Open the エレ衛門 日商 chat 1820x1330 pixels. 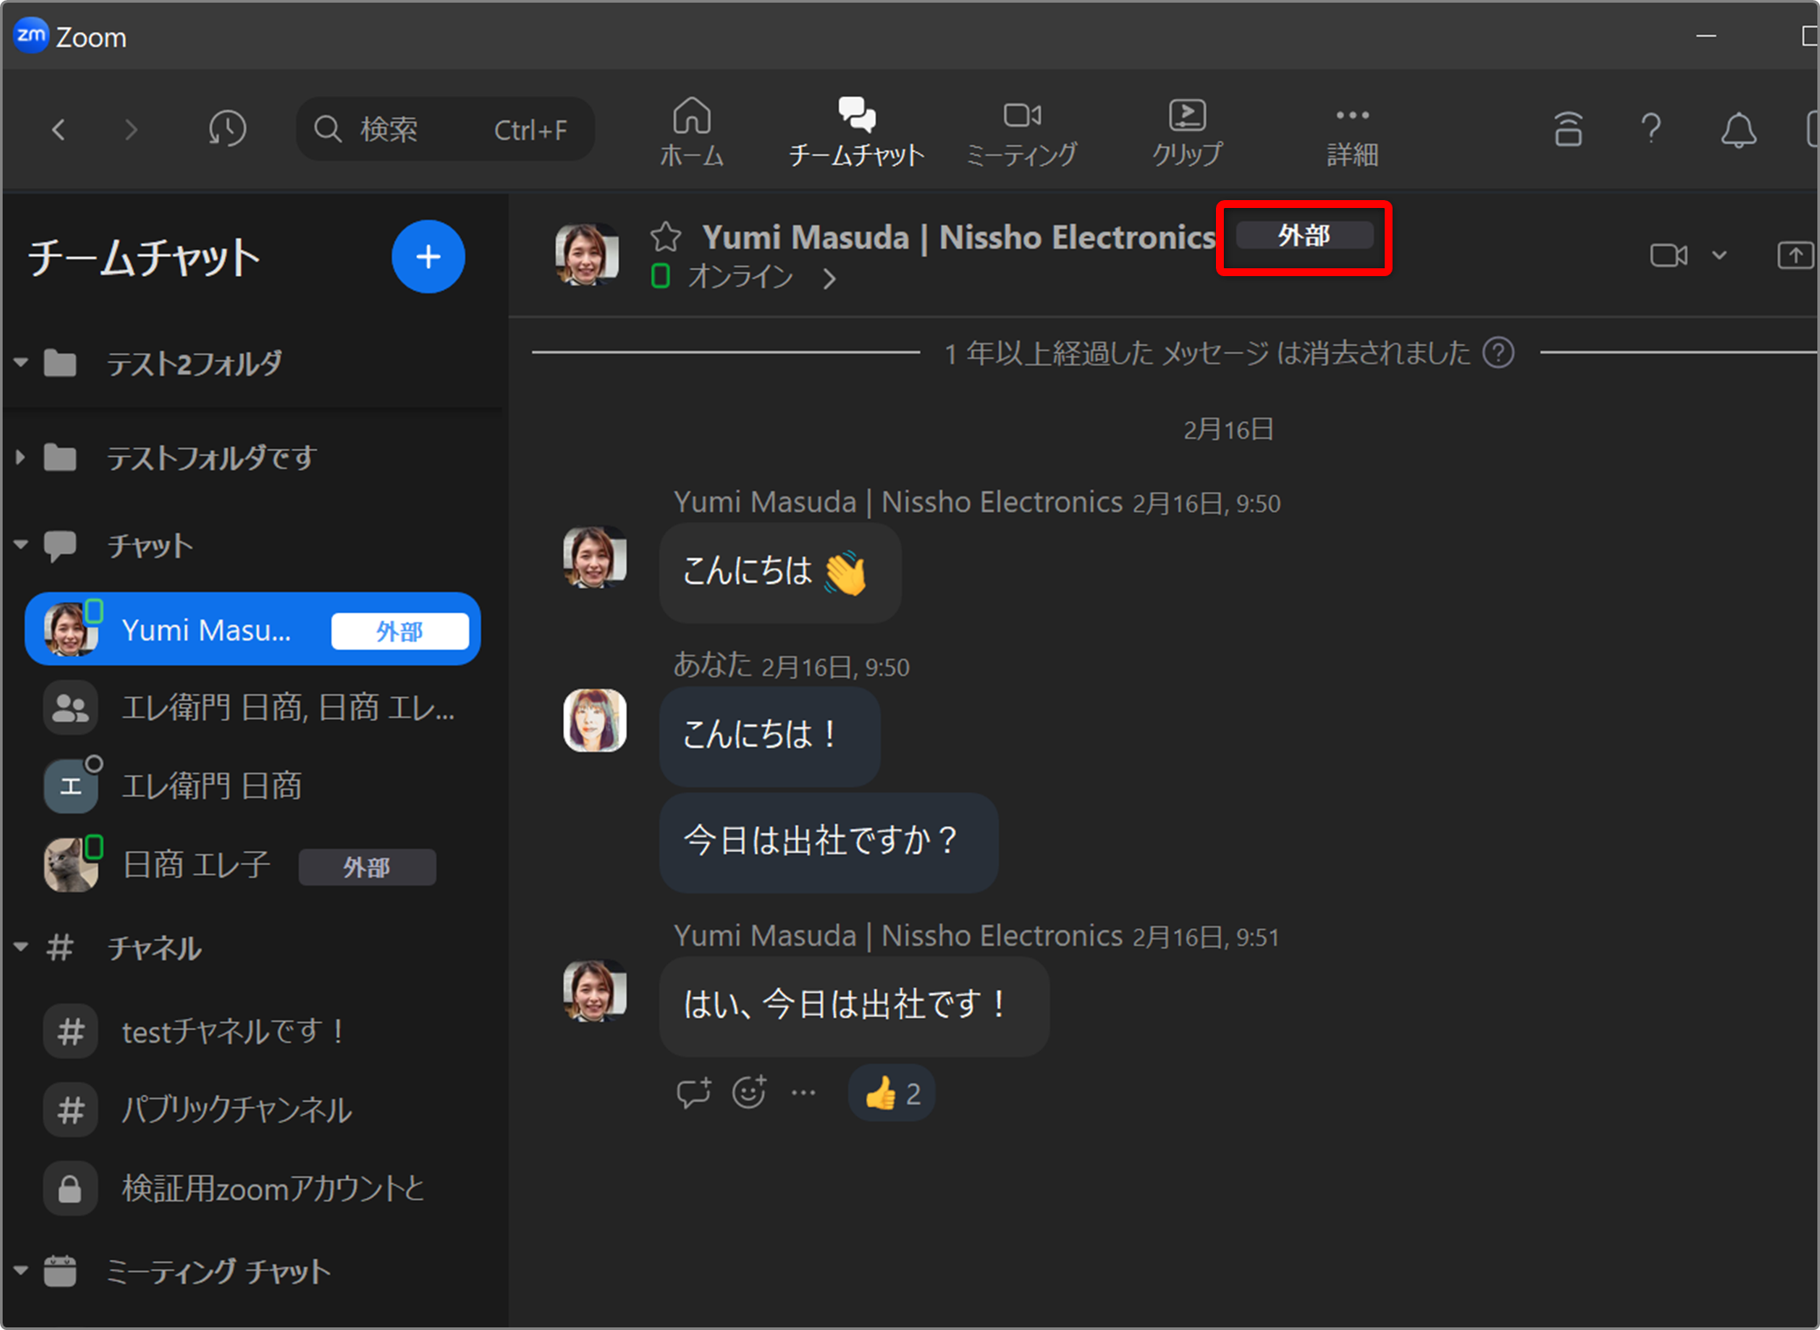(253, 786)
